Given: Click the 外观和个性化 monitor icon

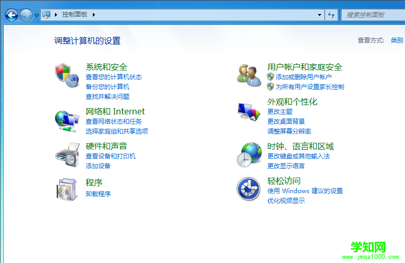Looking at the screenshot, I should [249, 112].
